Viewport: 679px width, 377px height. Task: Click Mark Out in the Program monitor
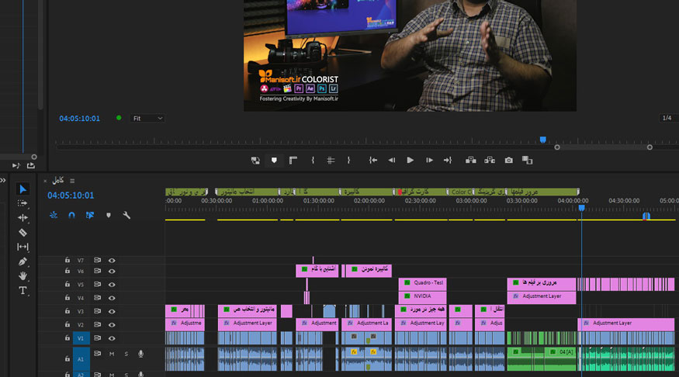point(348,161)
